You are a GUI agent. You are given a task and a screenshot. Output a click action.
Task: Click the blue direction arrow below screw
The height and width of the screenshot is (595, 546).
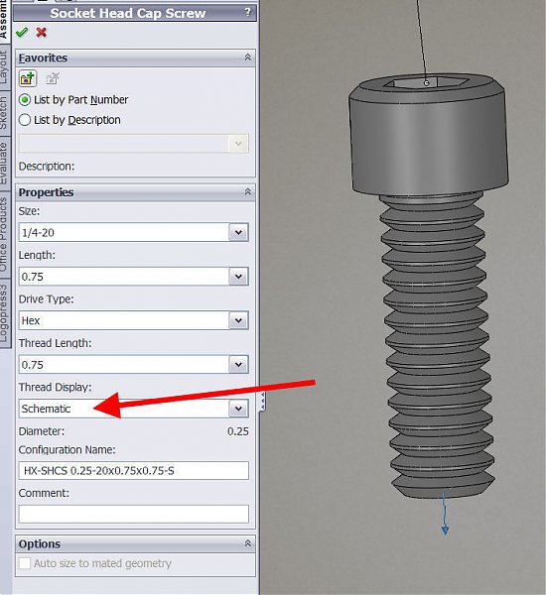tap(445, 514)
